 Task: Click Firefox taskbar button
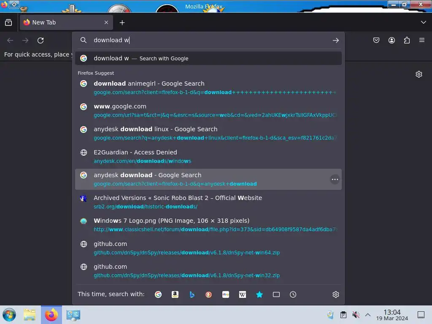(x=51, y=315)
